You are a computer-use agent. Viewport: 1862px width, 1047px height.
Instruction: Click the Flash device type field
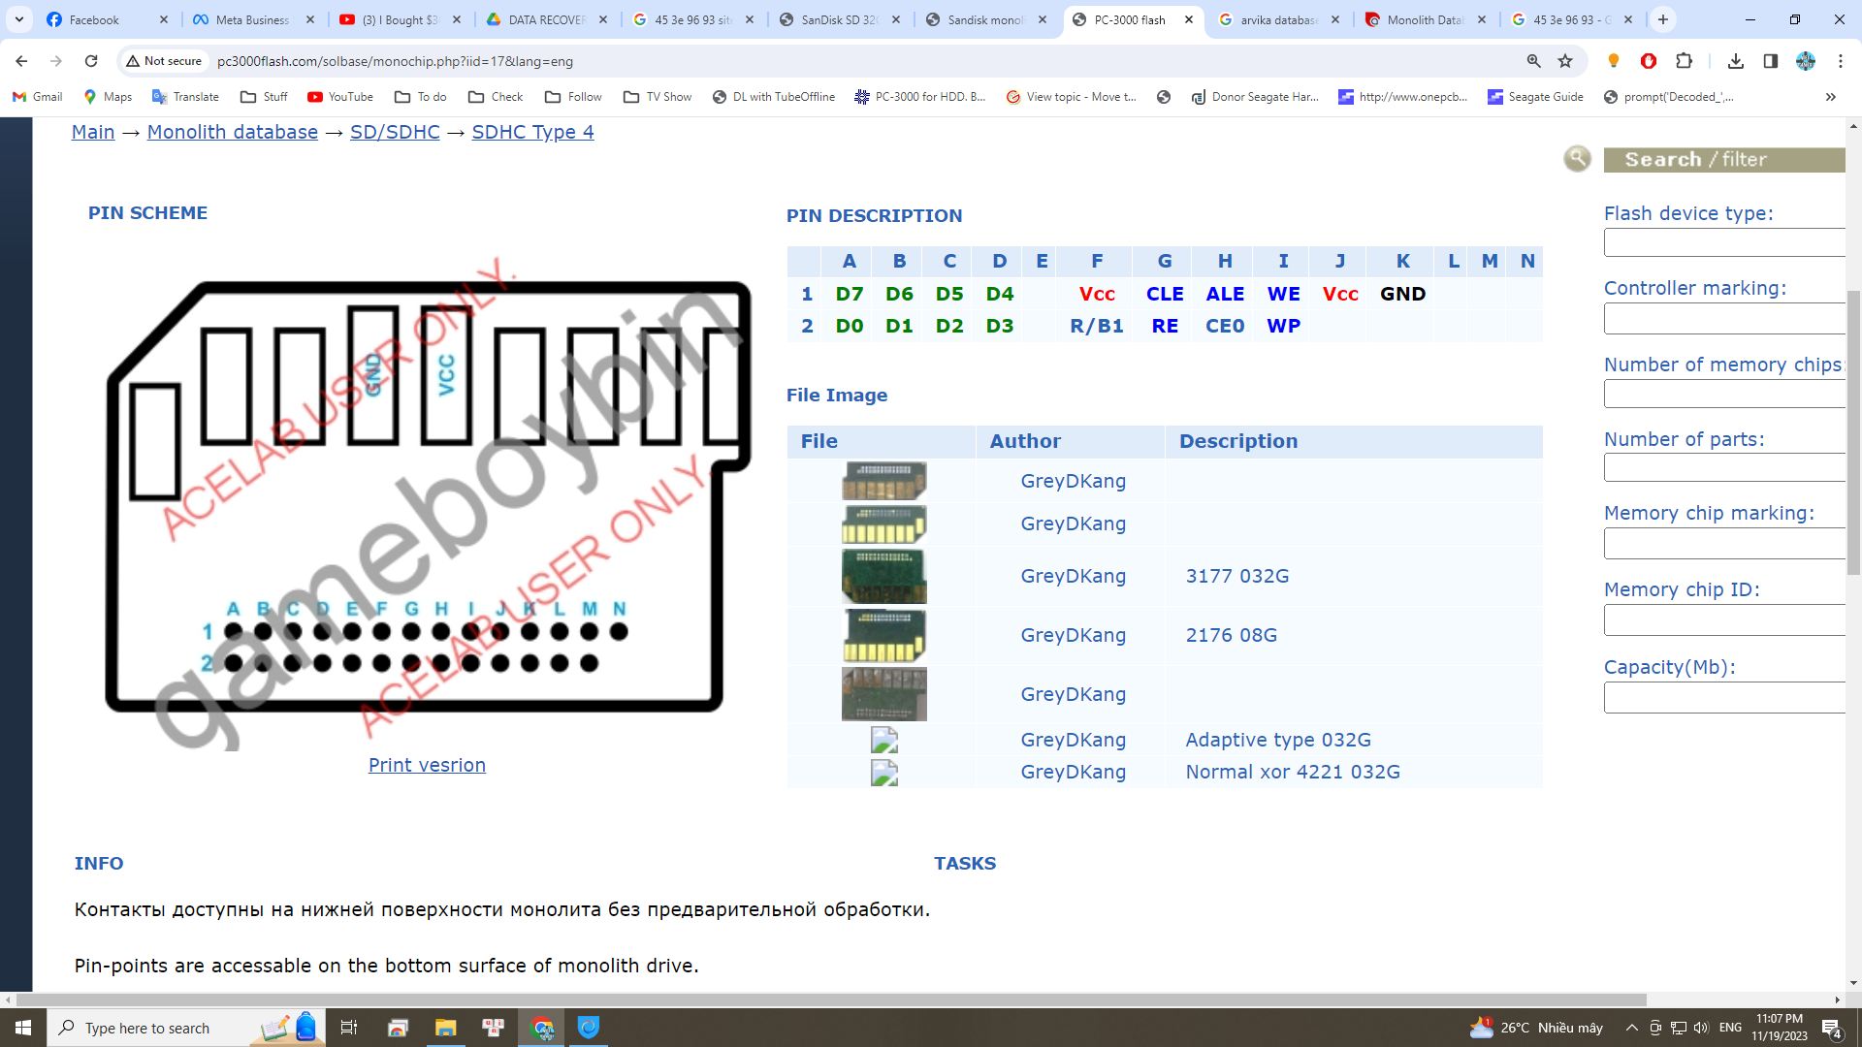tap(1724, 242)
